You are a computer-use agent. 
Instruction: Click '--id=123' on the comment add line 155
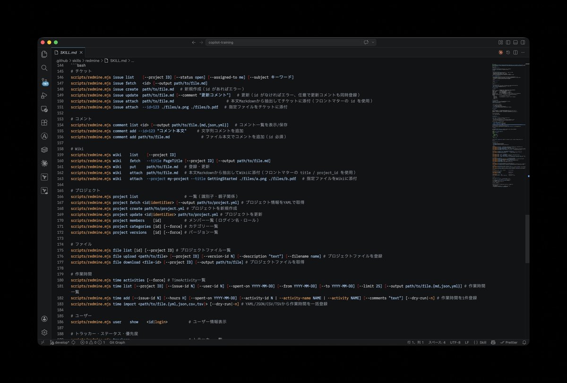point(146,131)
